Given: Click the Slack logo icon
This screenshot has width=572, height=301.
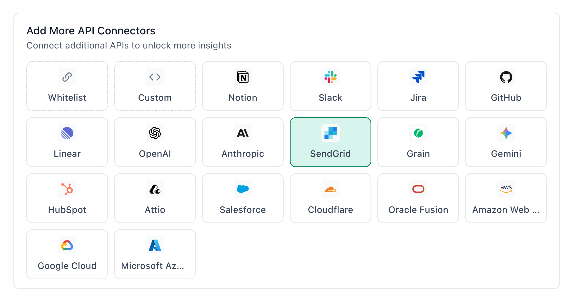Looking at the screenshot, I should click(331, 77).
